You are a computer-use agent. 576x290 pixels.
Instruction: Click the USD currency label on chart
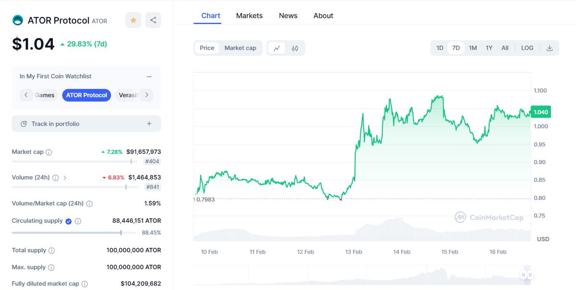[x=543, y=239]
